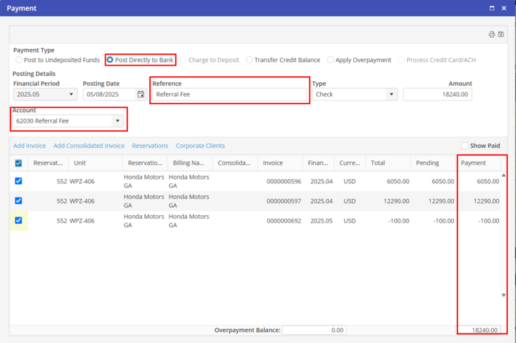Image resolution: width=516 pixels, height=343 pixels.
Task: Select Post to Undeposited Funds option
Action: (19, 60)
